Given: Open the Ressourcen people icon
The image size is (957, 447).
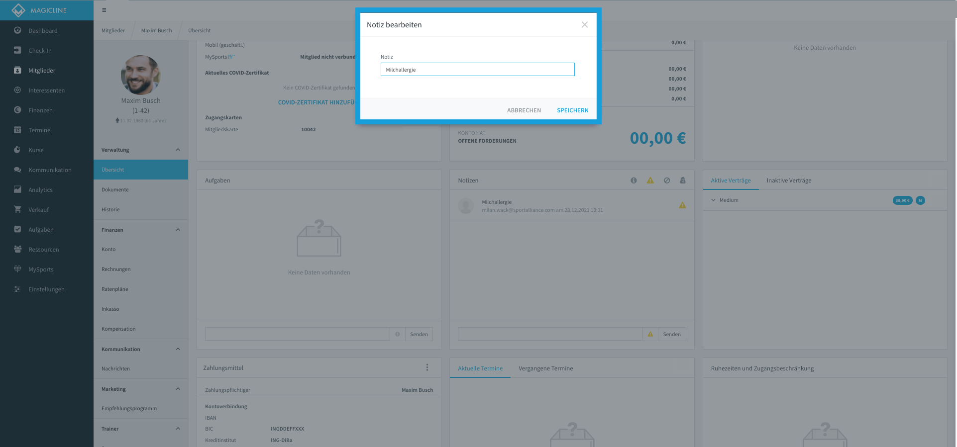Looking at the screenshot, I should click(17, 249).
